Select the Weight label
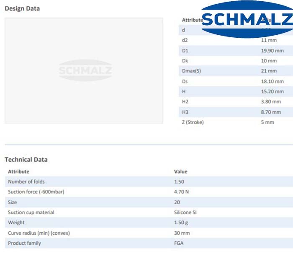Screen dimensions: 293x267 click(x=16, y=223)
